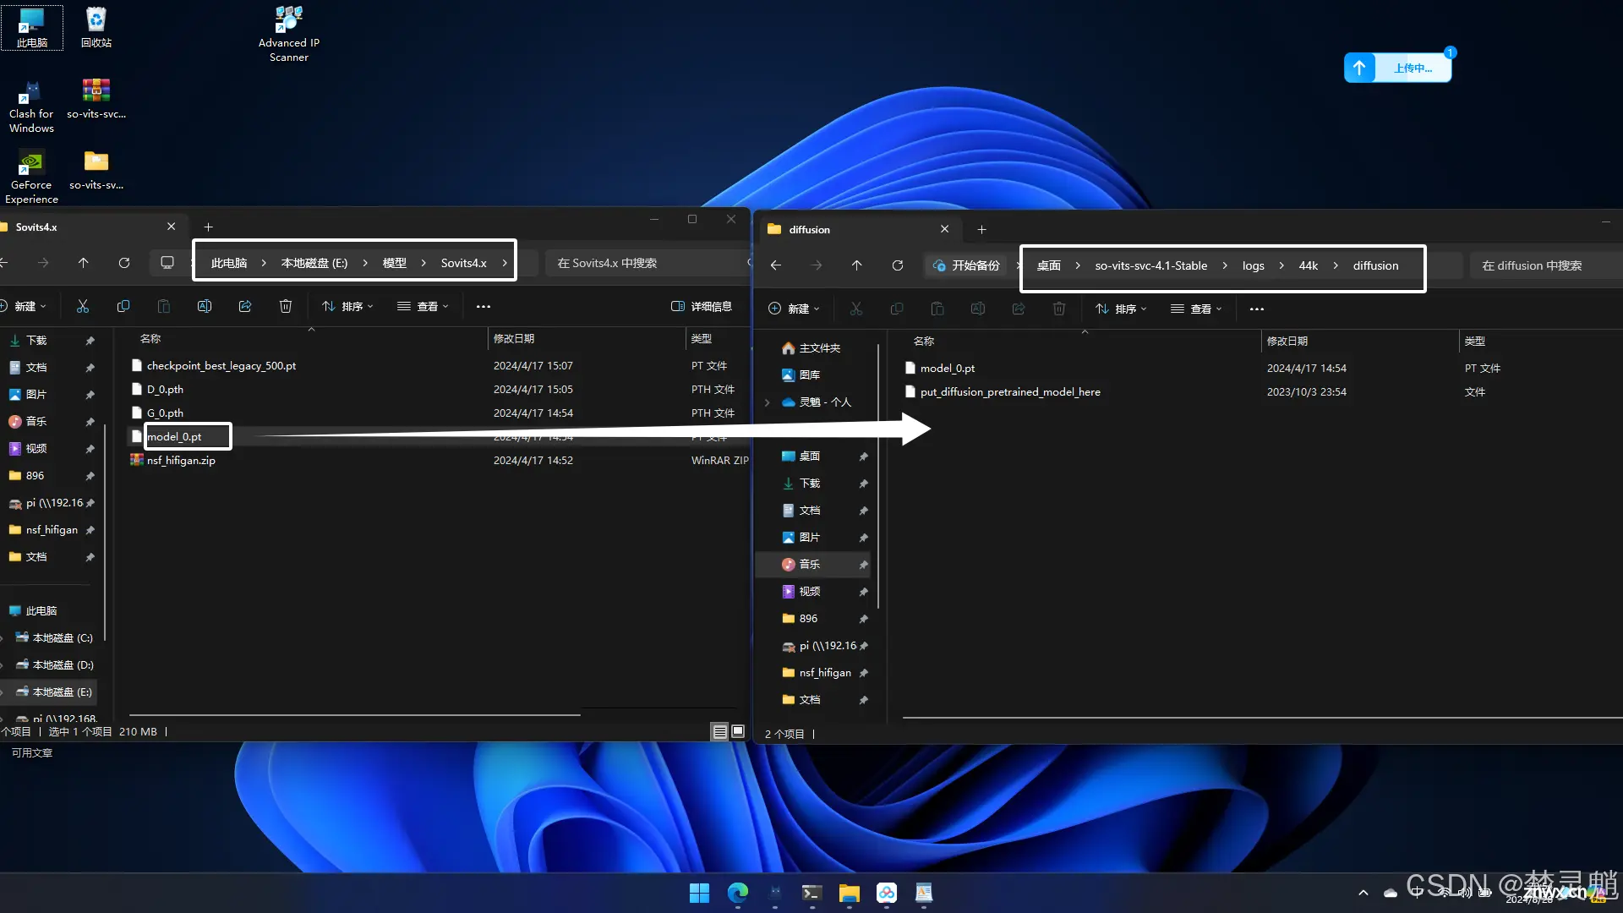Open more options in Sovits4.x toolbar
The image size is (1623, 913).
pyautogui.click(x=484, y=306)
